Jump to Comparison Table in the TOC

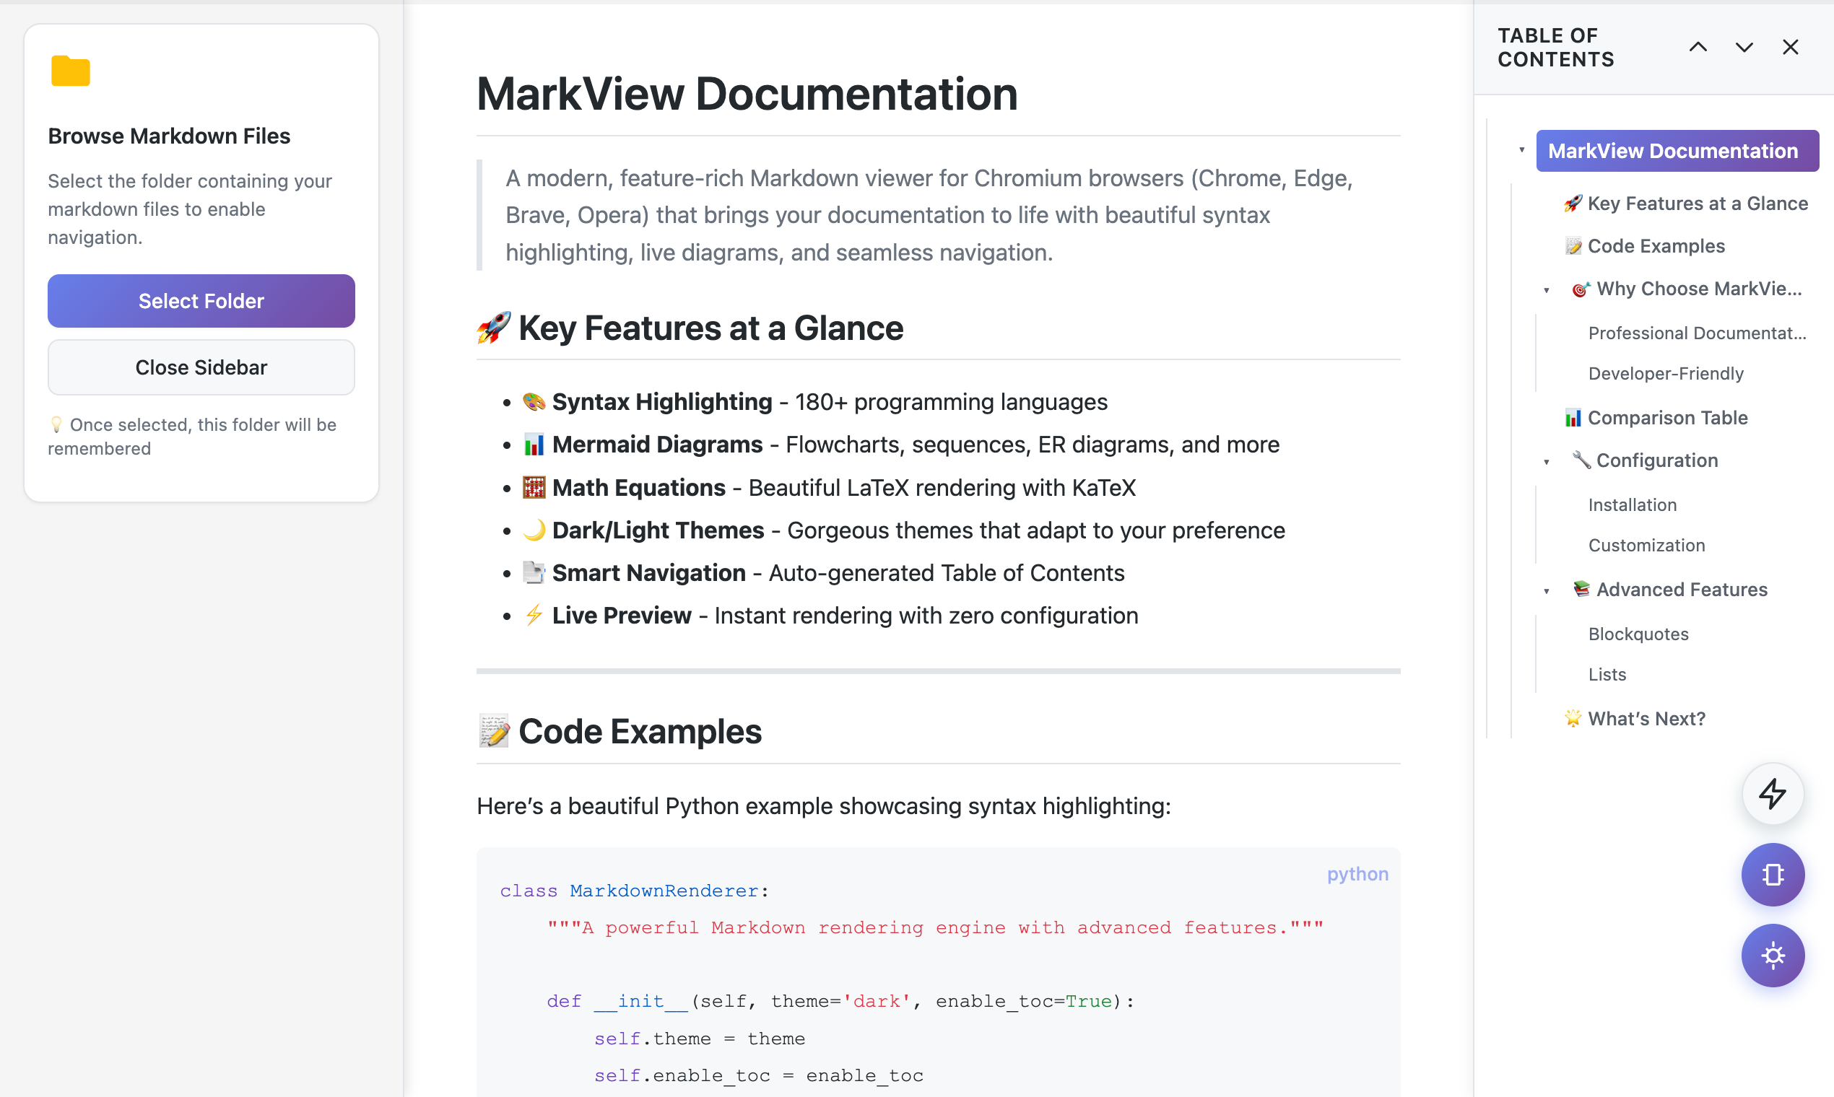click(x=1667, y=418)
